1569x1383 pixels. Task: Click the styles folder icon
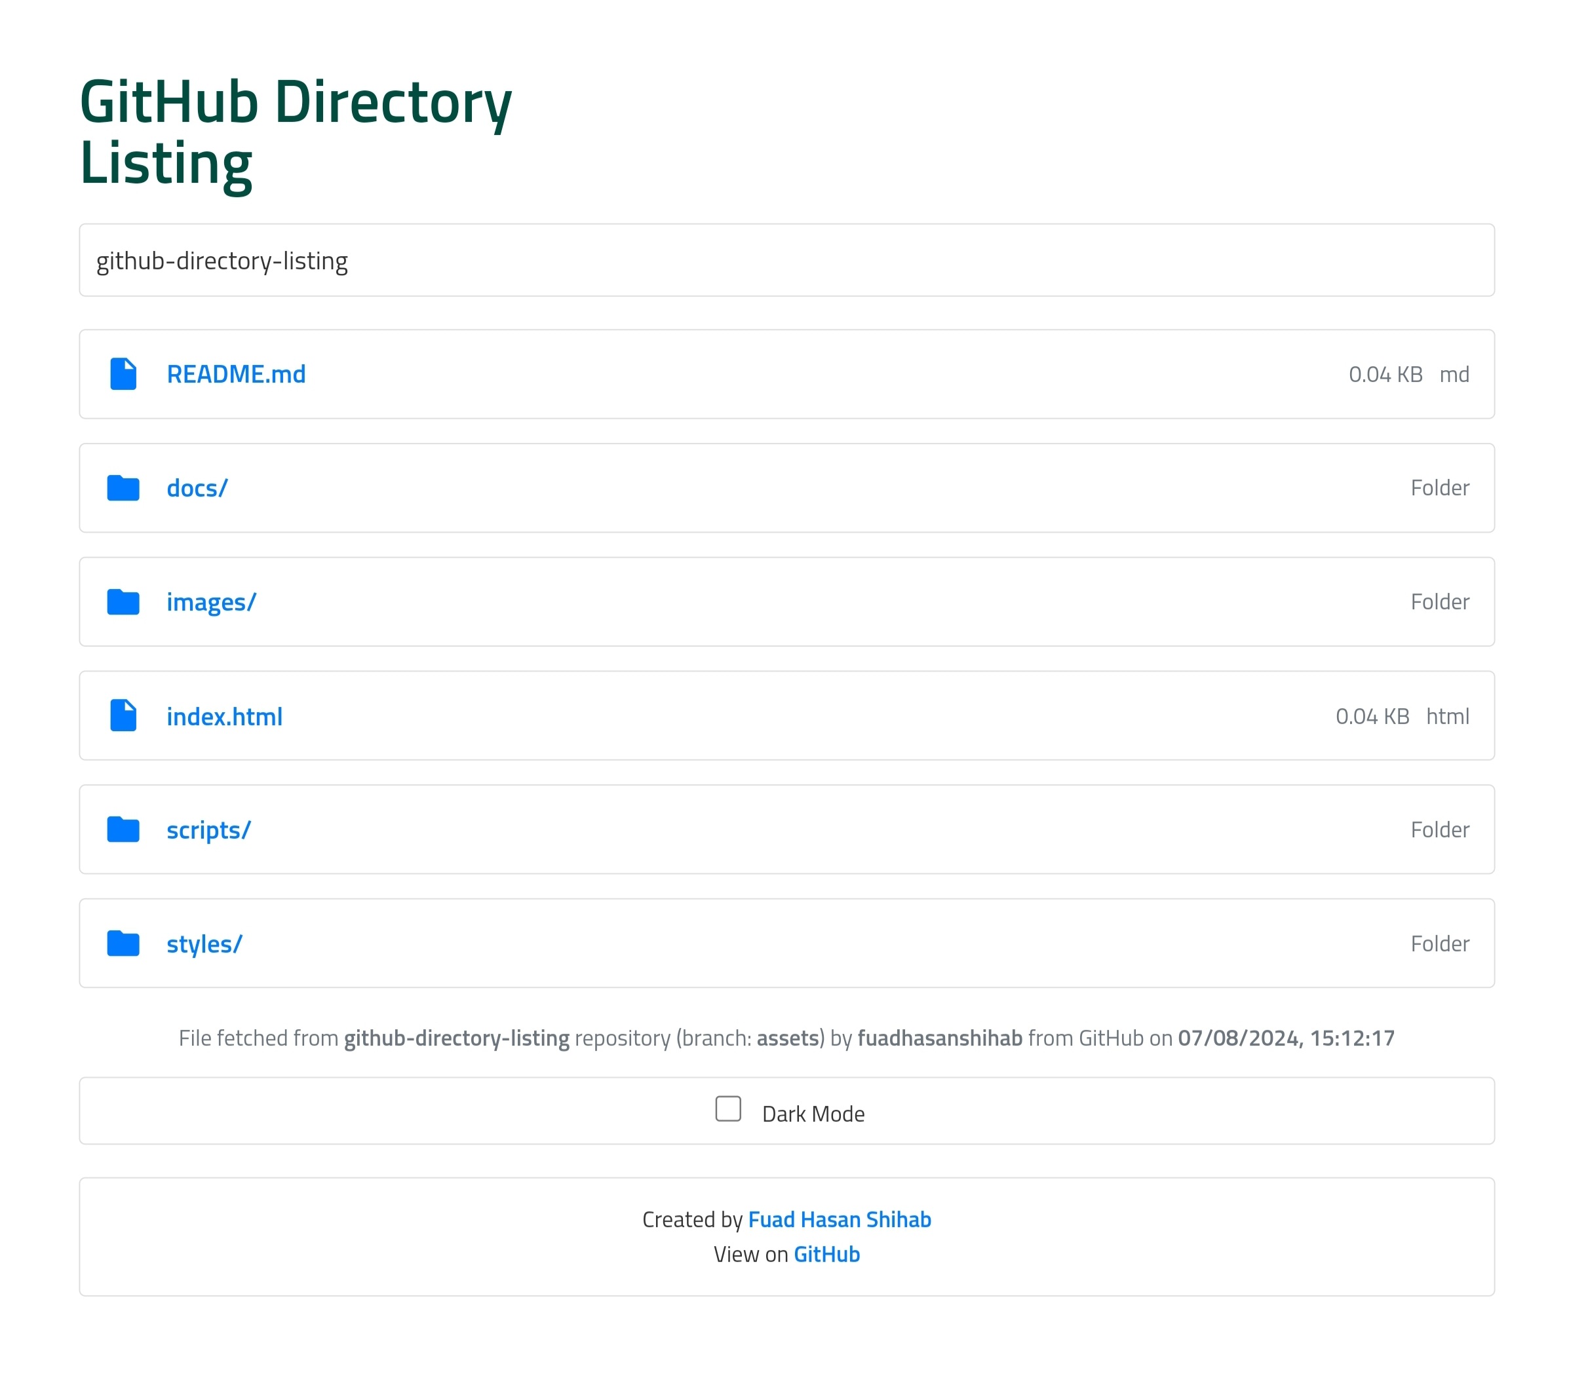[x=123, y=943]
